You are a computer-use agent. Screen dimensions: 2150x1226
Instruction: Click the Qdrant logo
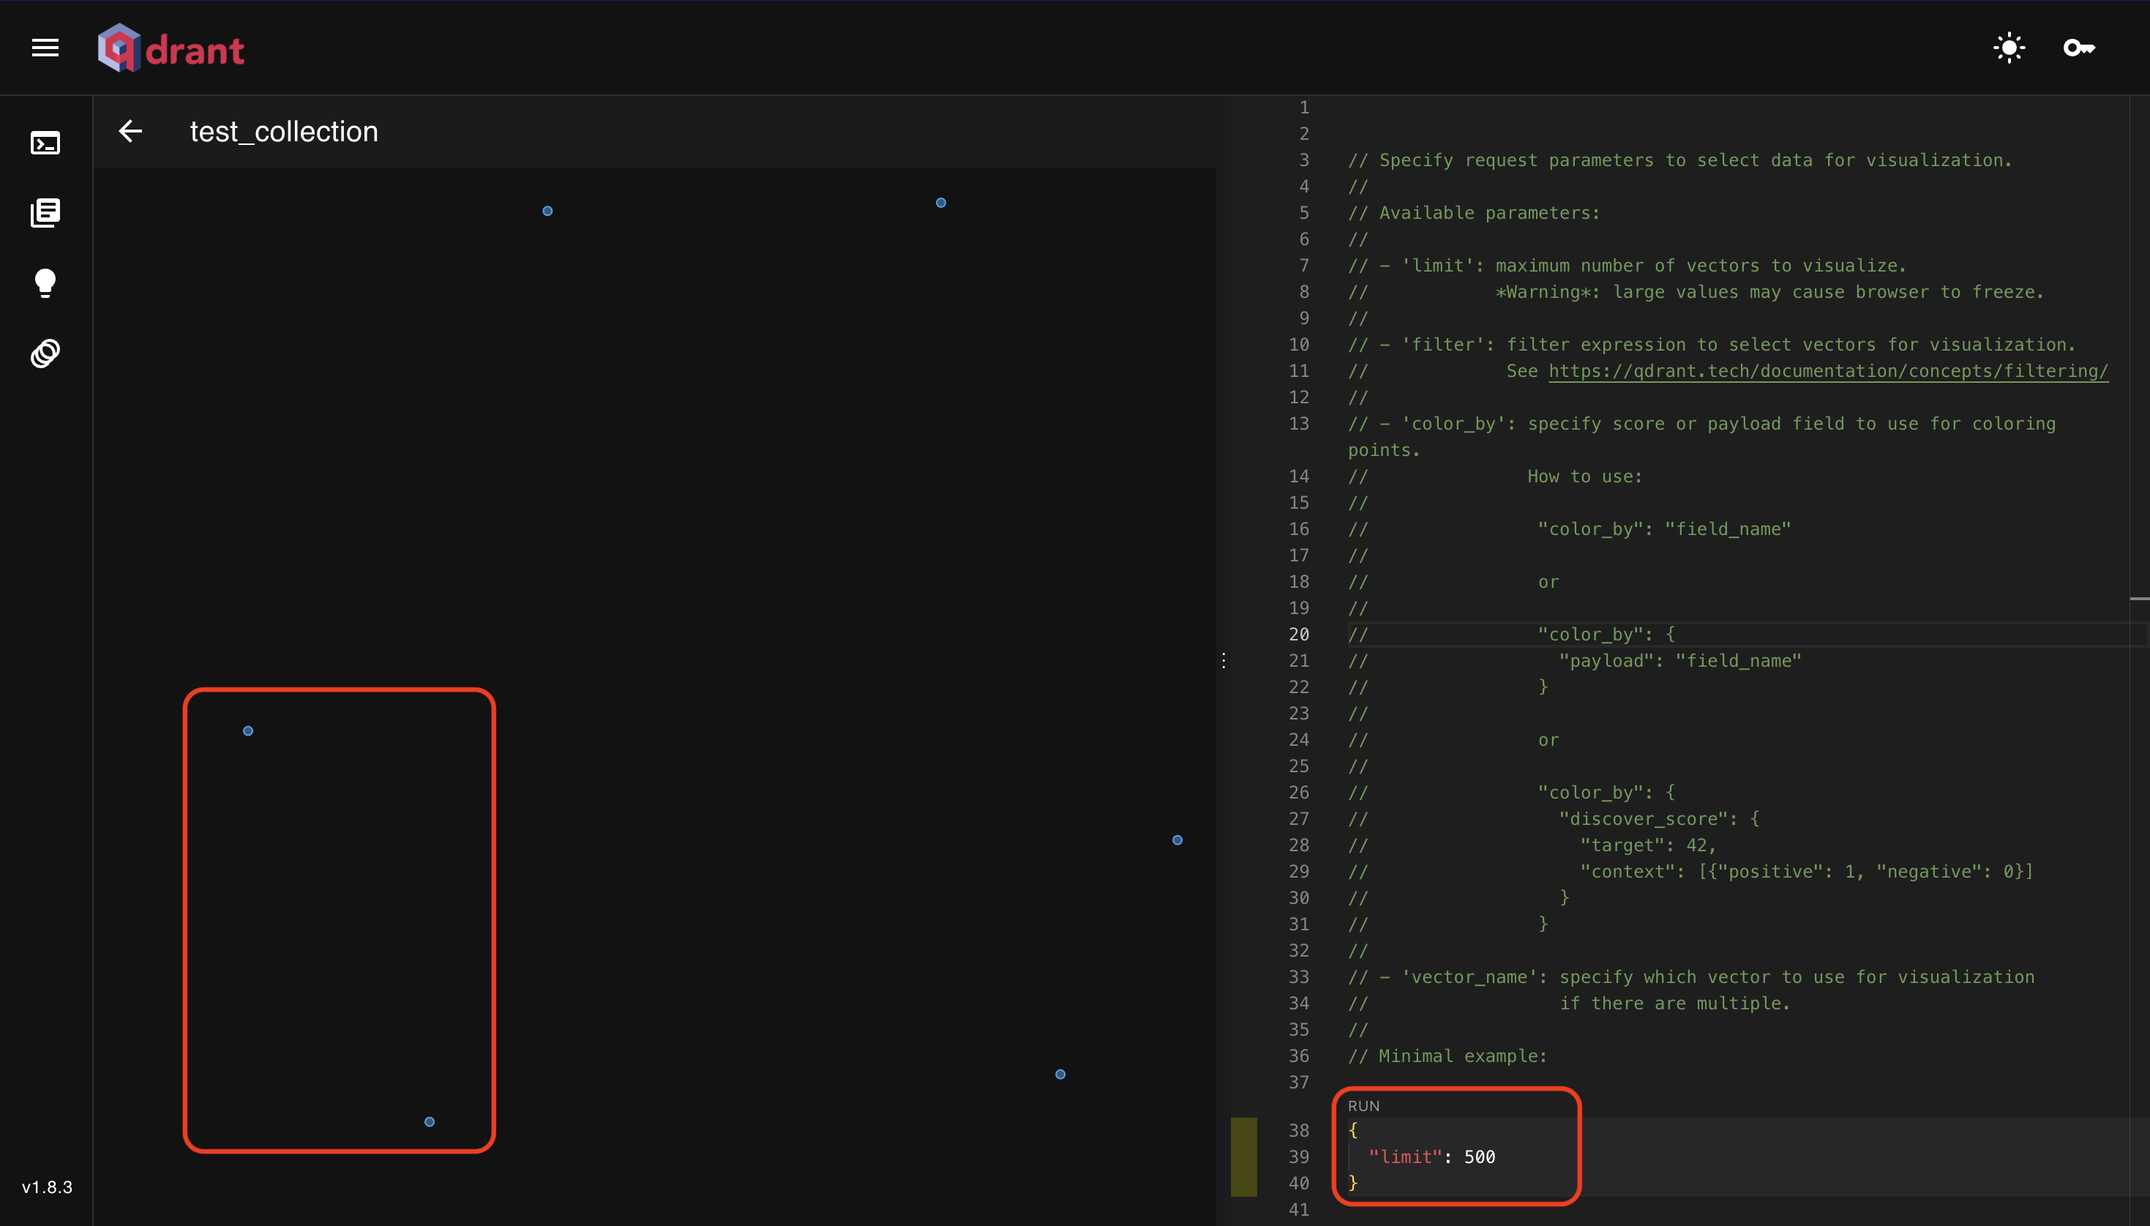tap(171, 48)
